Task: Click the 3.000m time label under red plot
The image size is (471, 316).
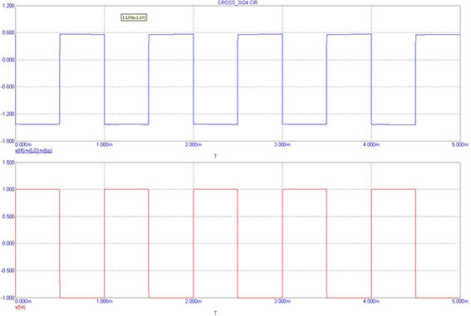Action: 282,301
